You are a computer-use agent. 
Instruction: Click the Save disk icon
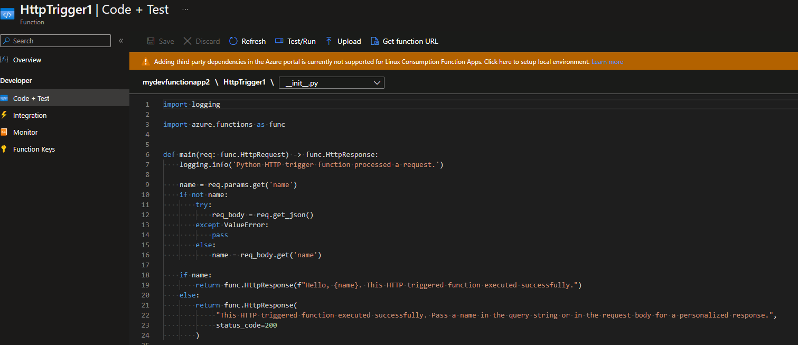pos(151,41)
